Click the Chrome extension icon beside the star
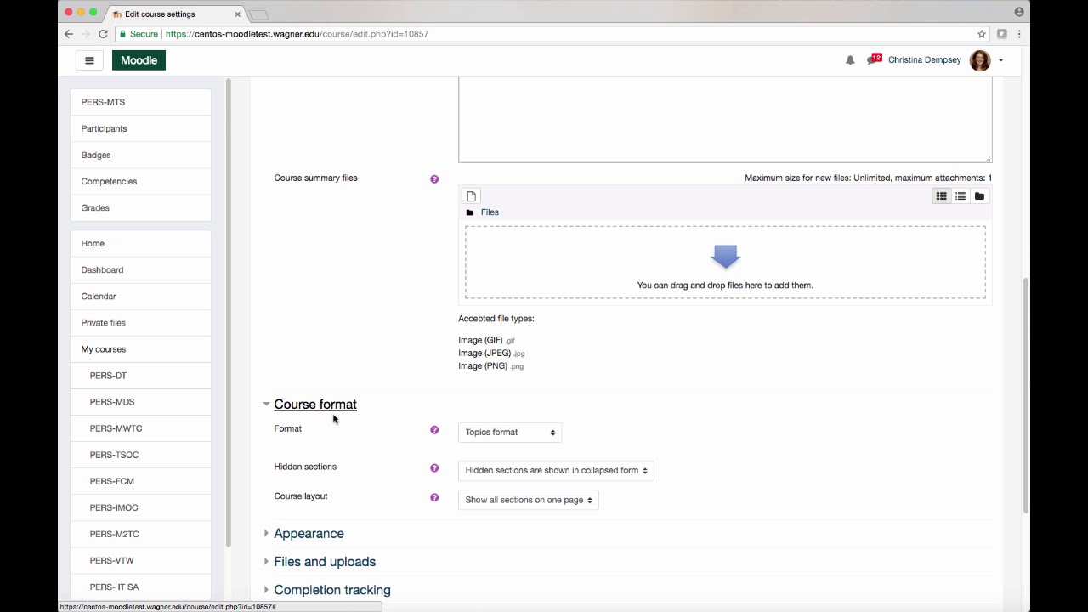1088x612 pixels. (x=1002, y=34)
